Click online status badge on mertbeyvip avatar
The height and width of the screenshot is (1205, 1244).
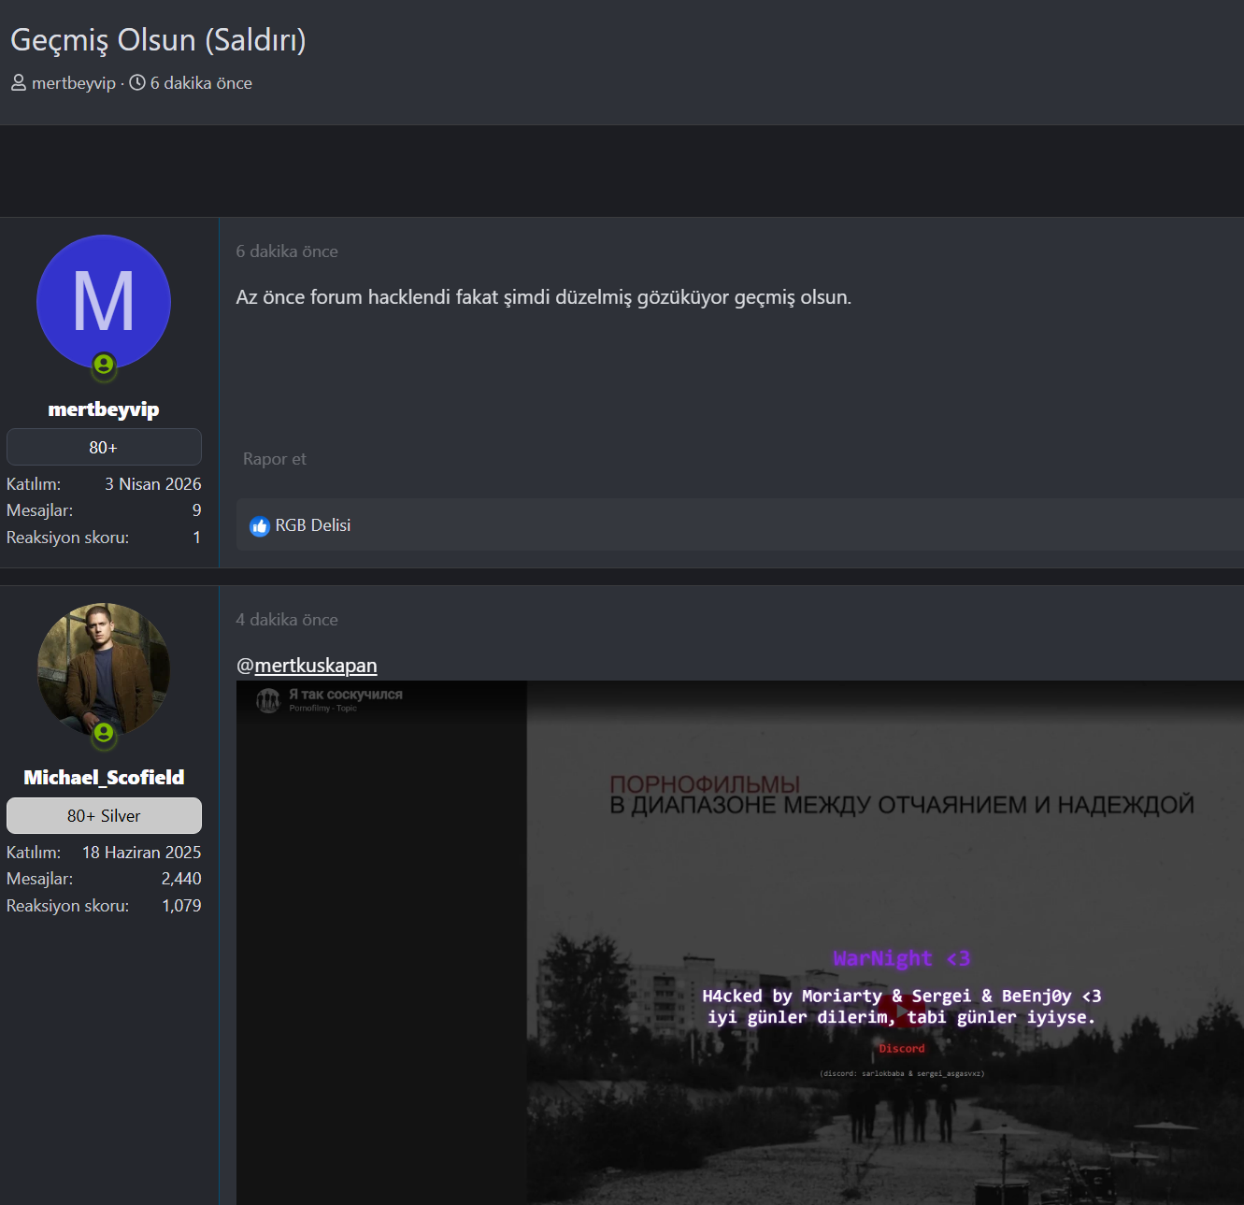click(x=104, y=365)
